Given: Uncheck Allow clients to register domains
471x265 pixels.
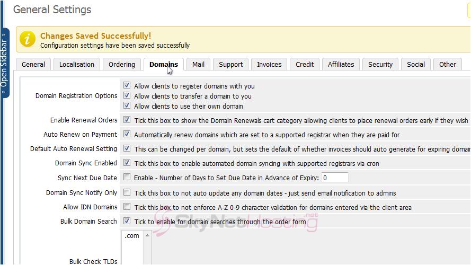Looking at the screenshot, I should pos(127,85).
